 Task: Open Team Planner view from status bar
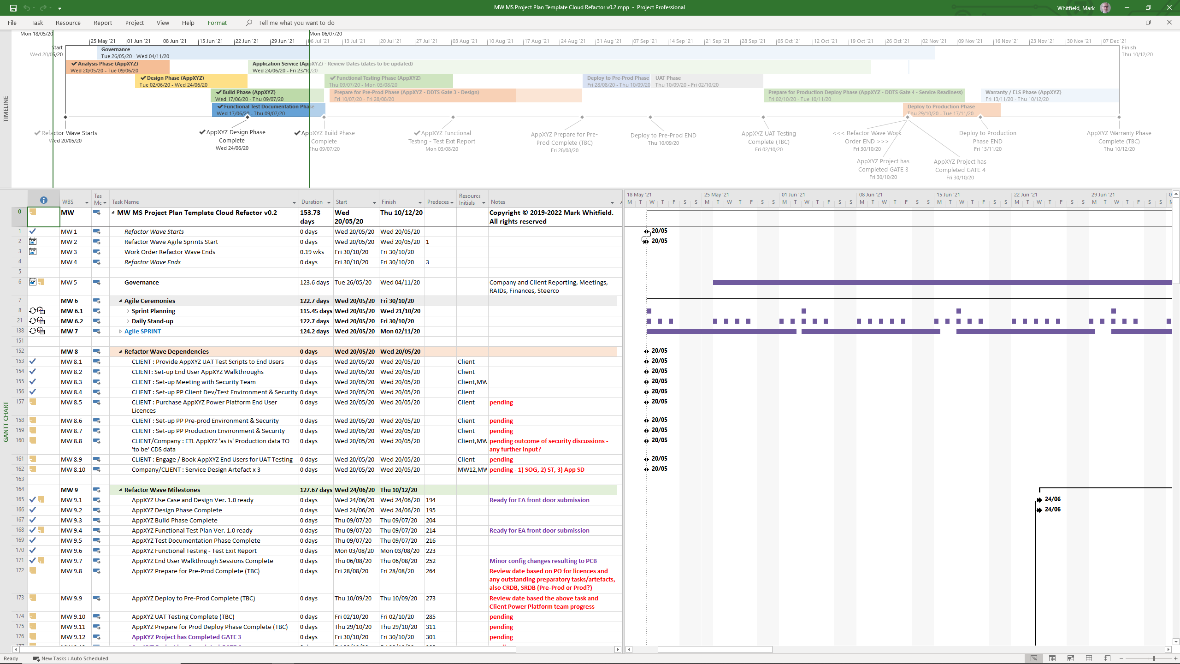[1071, 658]
